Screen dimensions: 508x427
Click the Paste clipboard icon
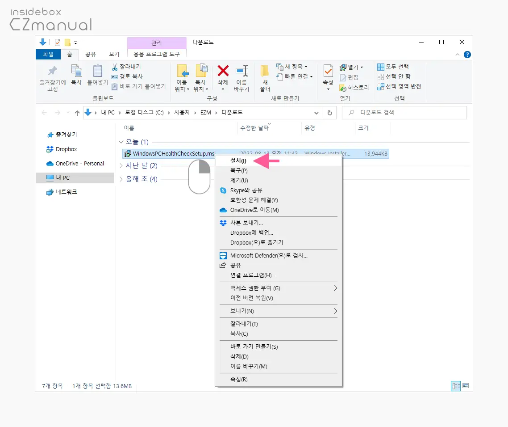coord(97,71)
